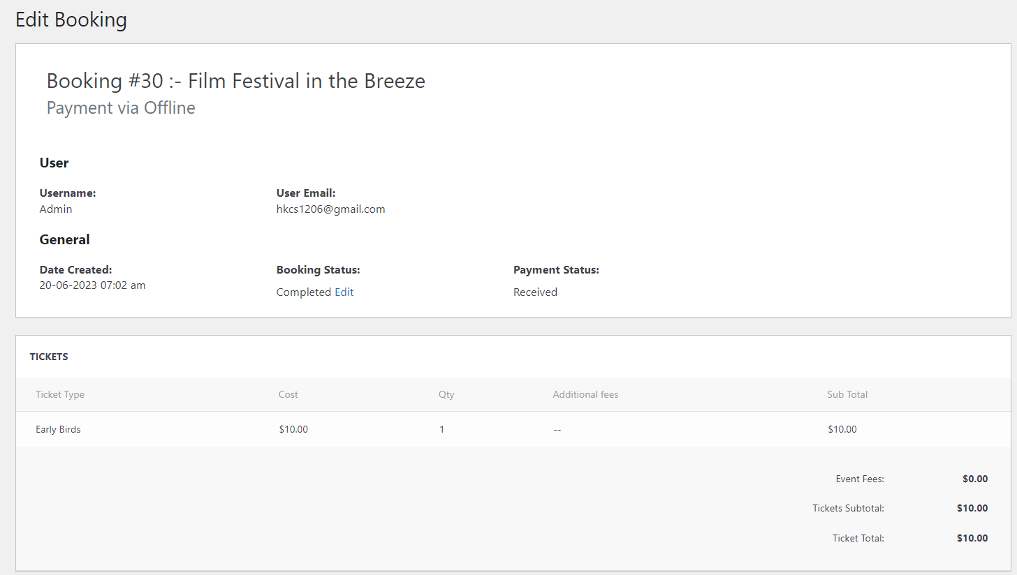Click the Ticket Total amount

click(972, 539)
